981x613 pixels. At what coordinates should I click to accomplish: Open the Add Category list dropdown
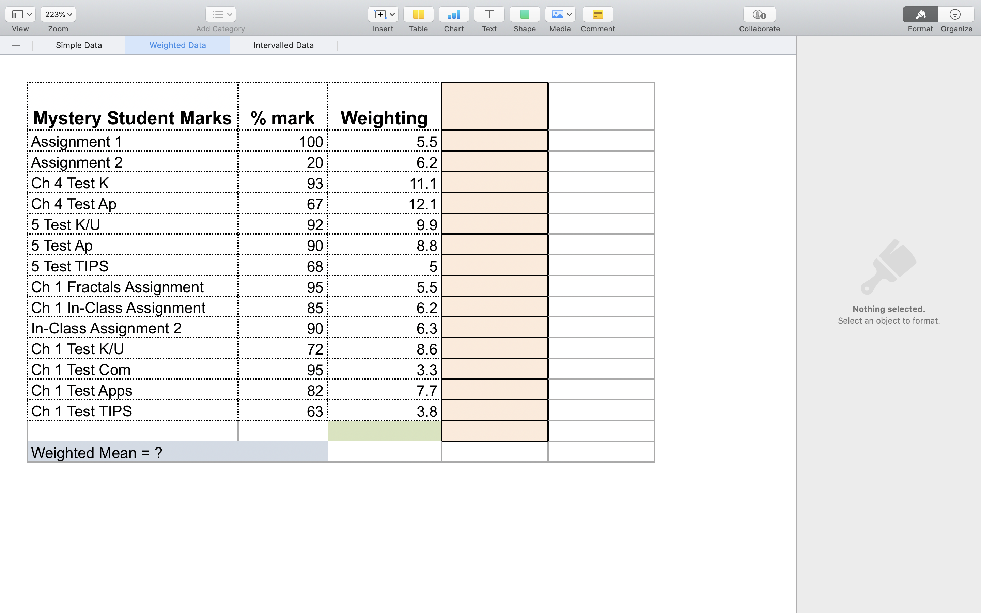220,14
